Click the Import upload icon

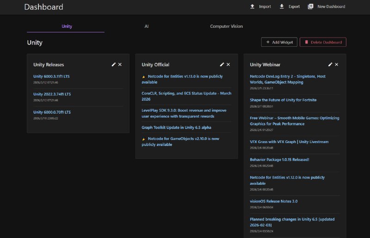(252, 6)
